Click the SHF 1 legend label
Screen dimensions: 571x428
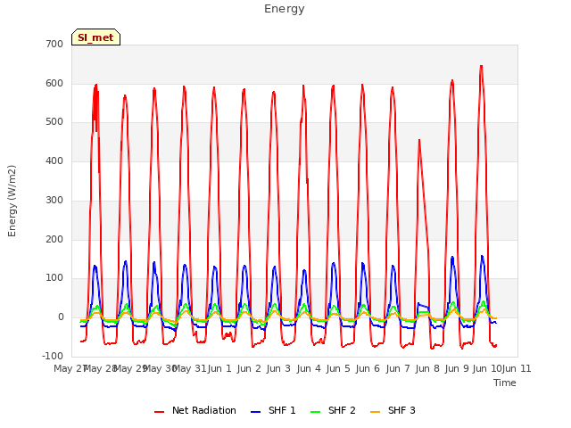click(x=282, y=410)
